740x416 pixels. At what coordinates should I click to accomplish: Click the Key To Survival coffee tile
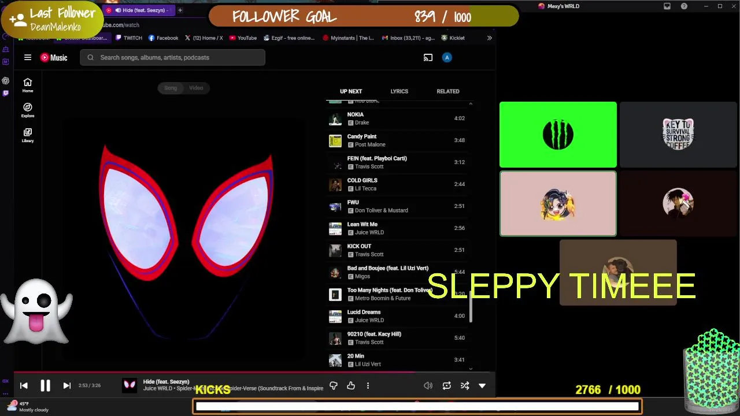point(678,135)
